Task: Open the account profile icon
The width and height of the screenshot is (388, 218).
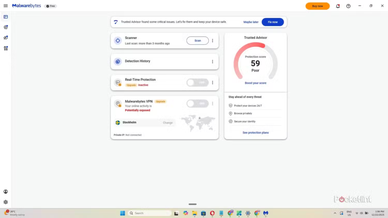Action: 6,192
